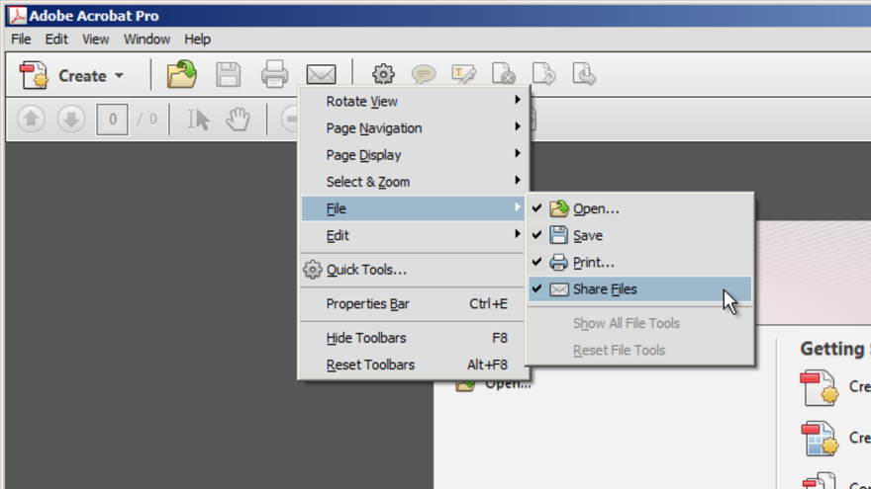Viewport: 871px width, 489px height.
Task: Expand the Rotate View submenu
Action: point(414,102)
